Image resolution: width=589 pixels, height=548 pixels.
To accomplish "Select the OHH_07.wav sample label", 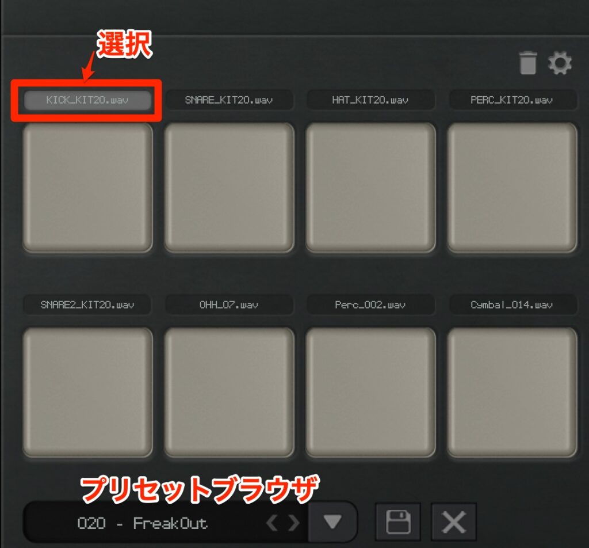I will pos(229,305).
